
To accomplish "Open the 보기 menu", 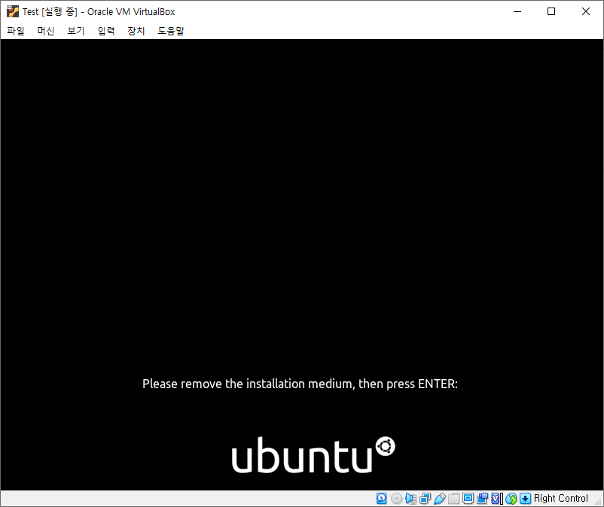I will (76, 31).
